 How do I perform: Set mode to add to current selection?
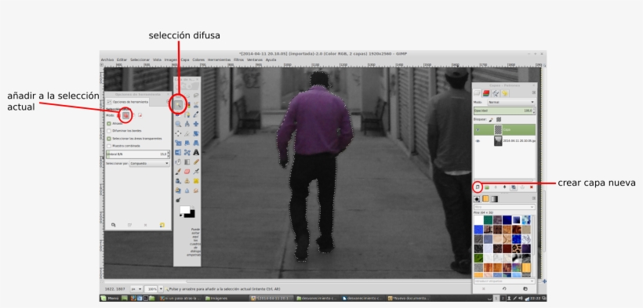(126, 116)
